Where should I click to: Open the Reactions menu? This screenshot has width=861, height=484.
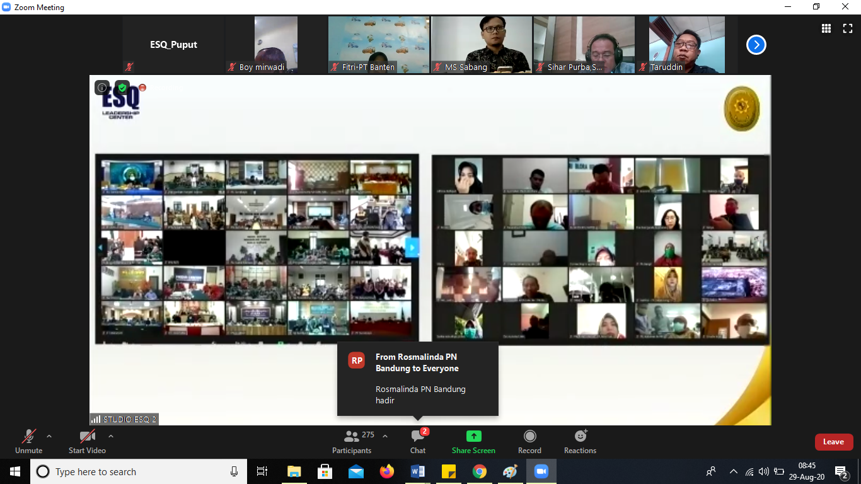tap(580, 441)
